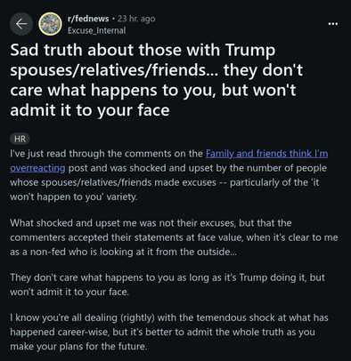The image size is (351, 361).
Task: Click the line 'won't admit it to your face.'
Action: (69, 292)
